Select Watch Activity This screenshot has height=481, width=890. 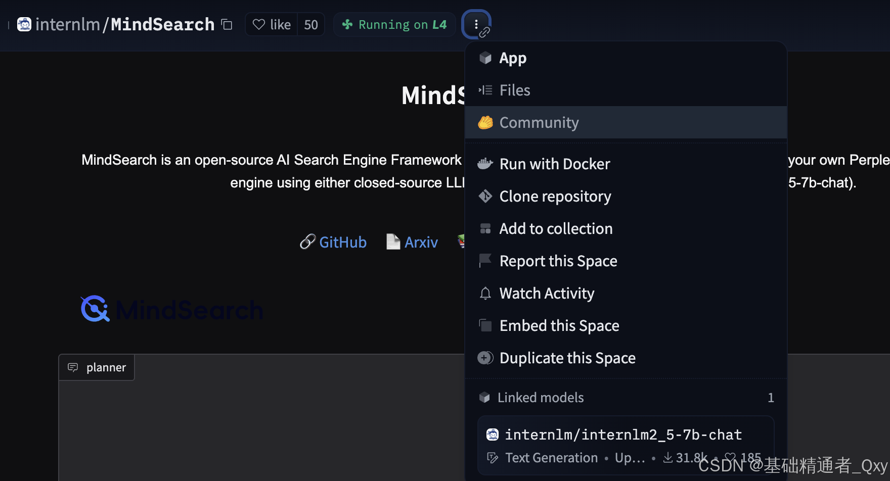click(x=626, y=293)
